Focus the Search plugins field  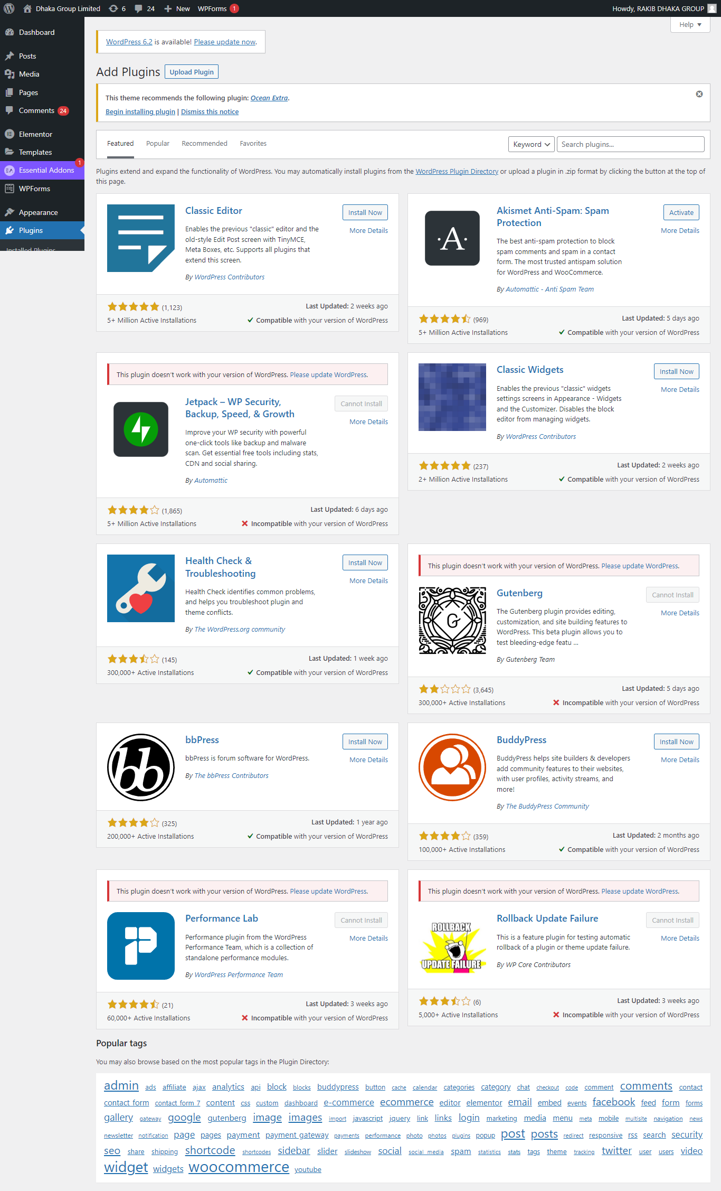(630, 144)
